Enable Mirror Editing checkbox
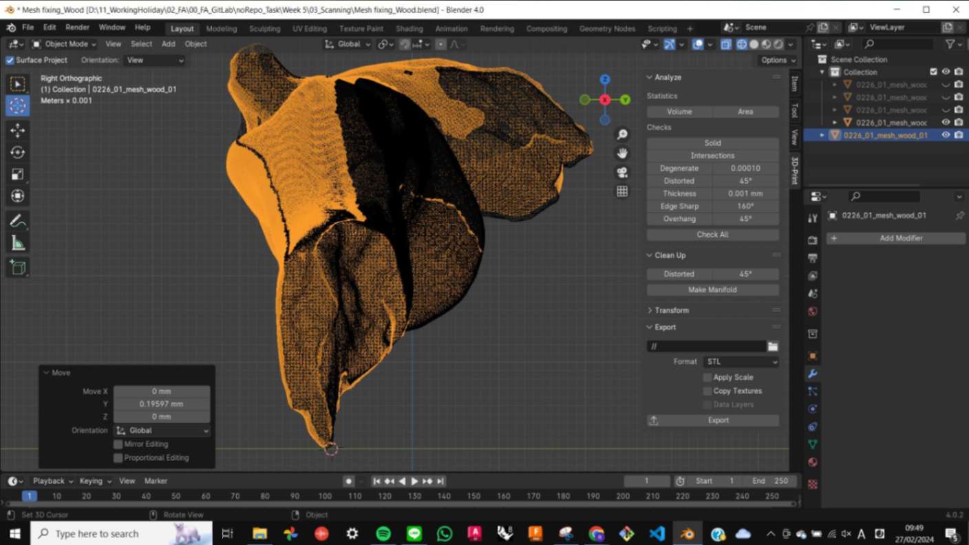The image size is (969, 545). [x=118, y=444]
